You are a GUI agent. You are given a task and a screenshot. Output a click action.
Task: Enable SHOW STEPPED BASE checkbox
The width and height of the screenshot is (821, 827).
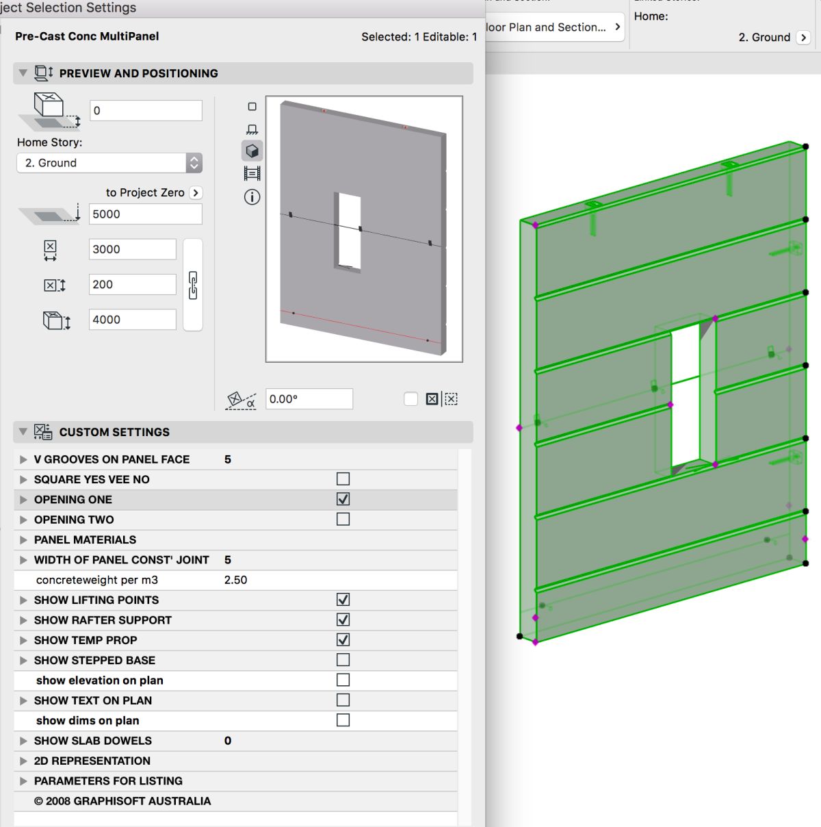click(x=343, y=660)
